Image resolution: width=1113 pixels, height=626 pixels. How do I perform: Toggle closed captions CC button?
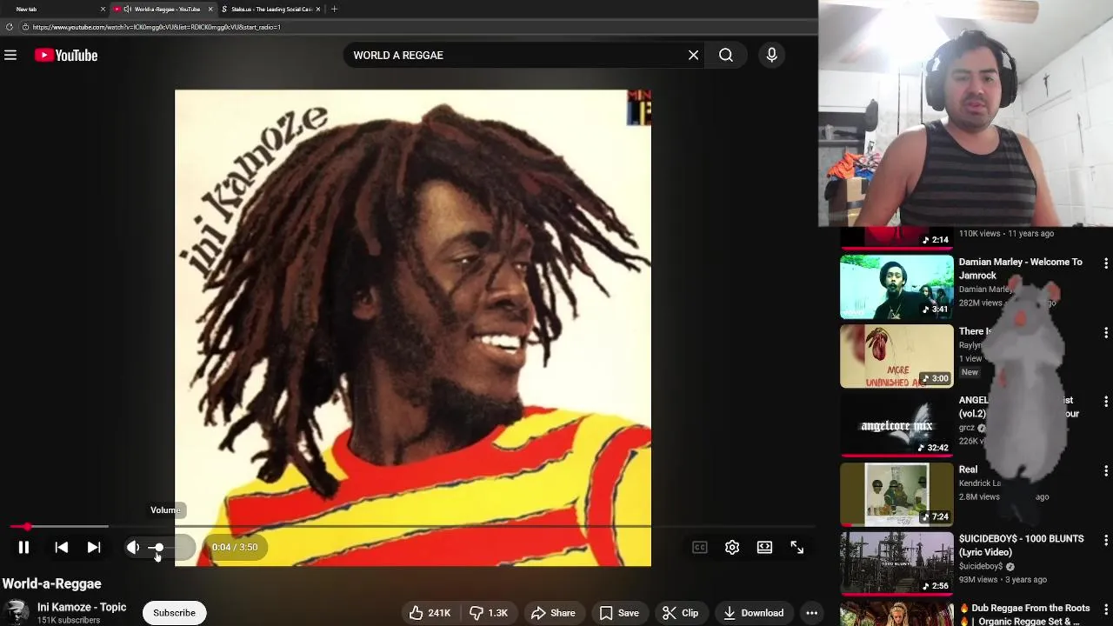point(700,547)
